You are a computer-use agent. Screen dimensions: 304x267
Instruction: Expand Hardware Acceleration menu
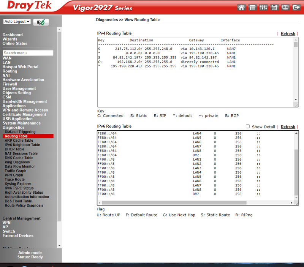[x=23, y=80]
